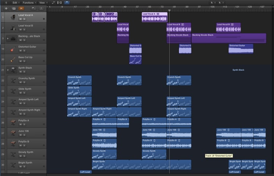
Task: Open the command-click pointer tool menu
Action: tap(221, 3)
